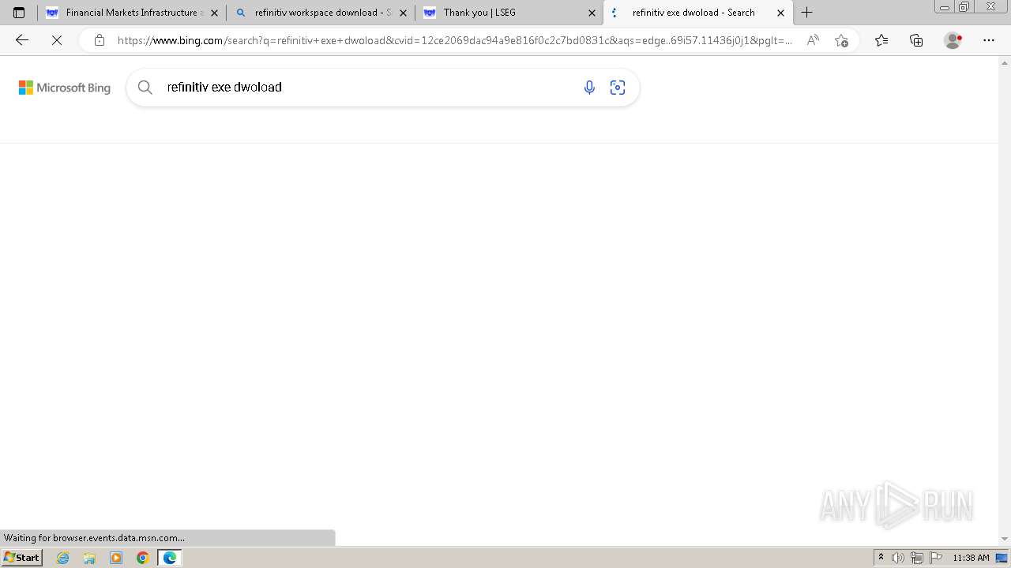Open the Favorites list
Viewport: 1011px width, 568px height.
(881, 40)
